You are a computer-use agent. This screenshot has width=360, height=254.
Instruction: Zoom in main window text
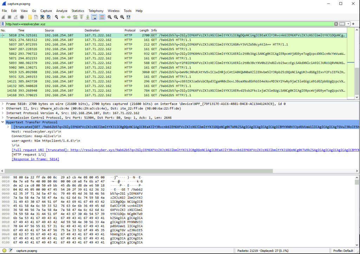110,17
